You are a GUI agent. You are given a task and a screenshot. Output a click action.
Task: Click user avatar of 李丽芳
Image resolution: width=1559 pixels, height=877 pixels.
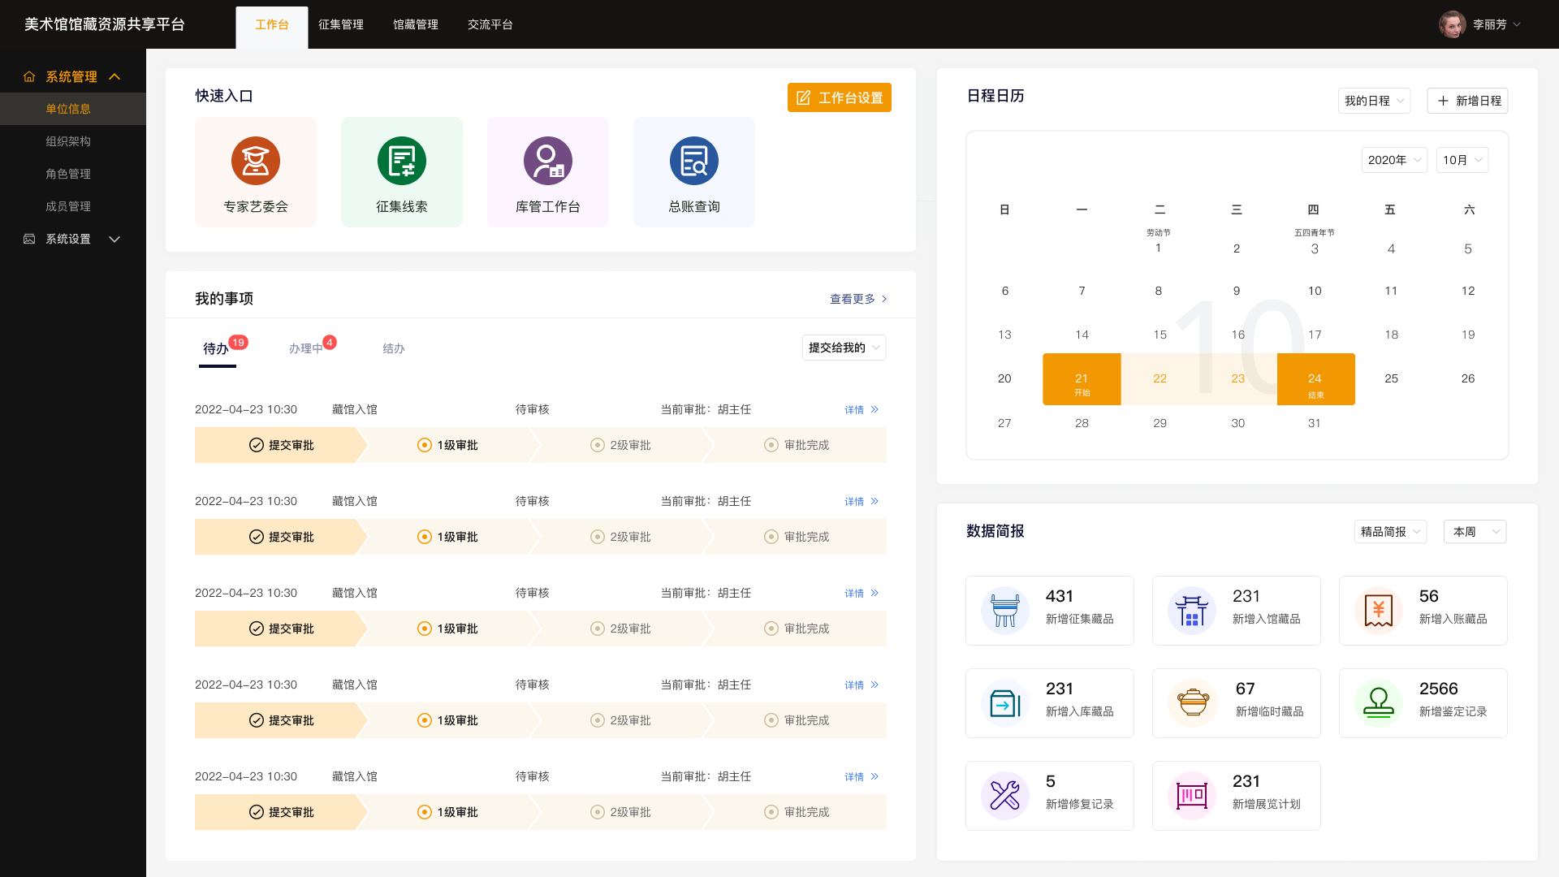(x=1451, y=24)
